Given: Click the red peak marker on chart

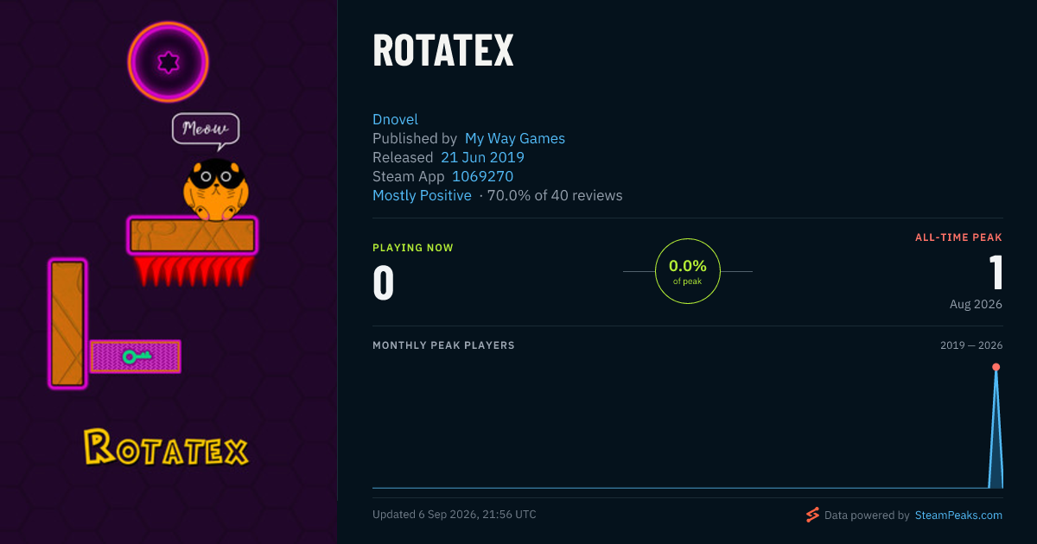Looking at the screenshot, I should pos(996,367).
